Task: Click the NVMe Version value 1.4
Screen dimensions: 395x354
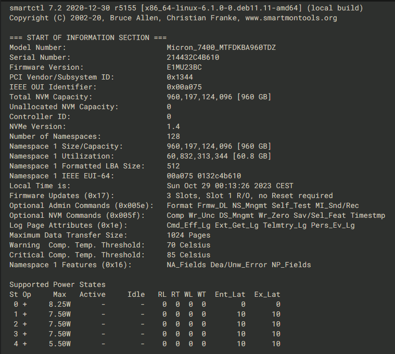Action: click(173, 126)
